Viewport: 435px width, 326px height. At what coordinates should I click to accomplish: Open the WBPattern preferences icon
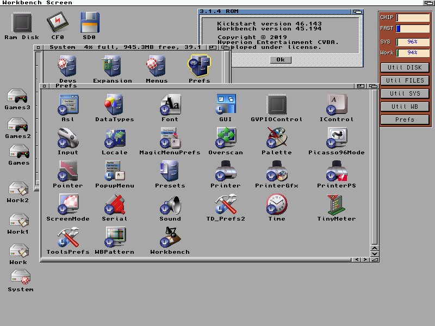[115, 237]
